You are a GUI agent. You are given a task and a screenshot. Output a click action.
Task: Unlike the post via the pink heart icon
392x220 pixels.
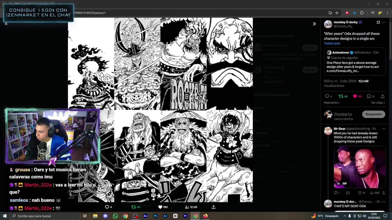[355, 96]
